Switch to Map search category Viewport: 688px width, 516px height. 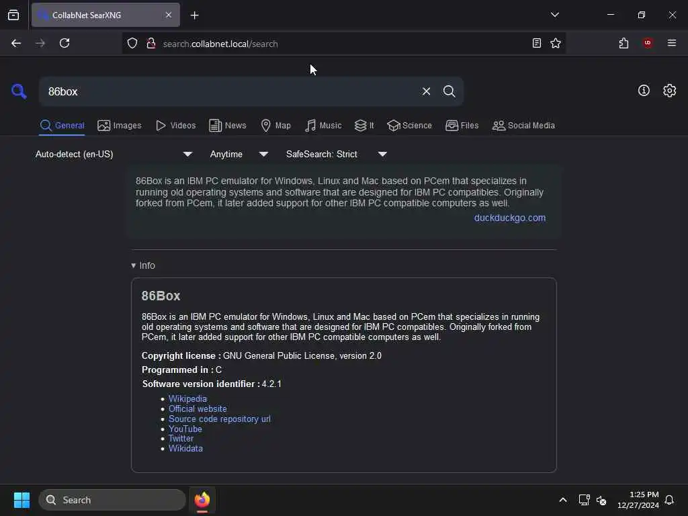pyautogui.click(x=275, y=126)
